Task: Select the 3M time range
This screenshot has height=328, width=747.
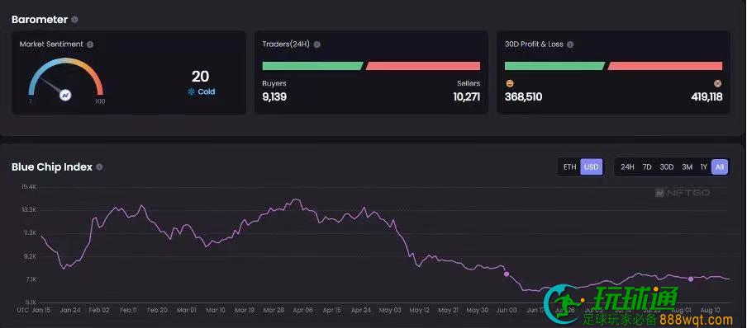Action: pos(687,166)
